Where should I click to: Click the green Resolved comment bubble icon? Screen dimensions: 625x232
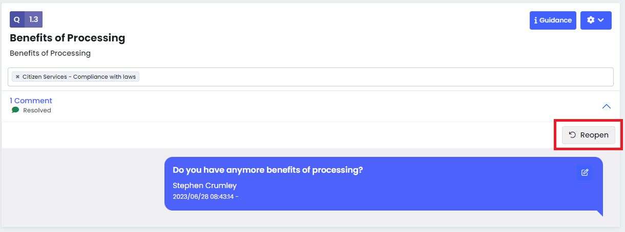(x=15, y=110)
